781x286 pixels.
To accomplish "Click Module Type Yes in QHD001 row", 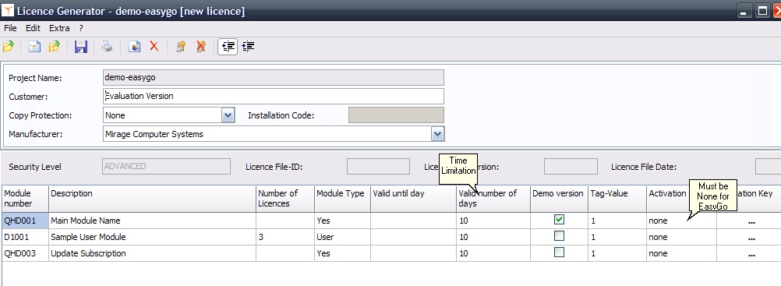I will (x=342, y=221).
